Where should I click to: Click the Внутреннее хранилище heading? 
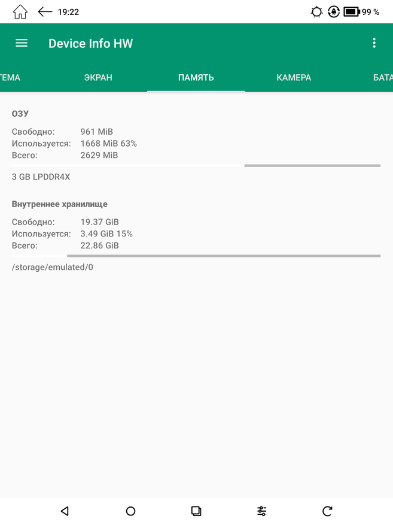(60, 204)
